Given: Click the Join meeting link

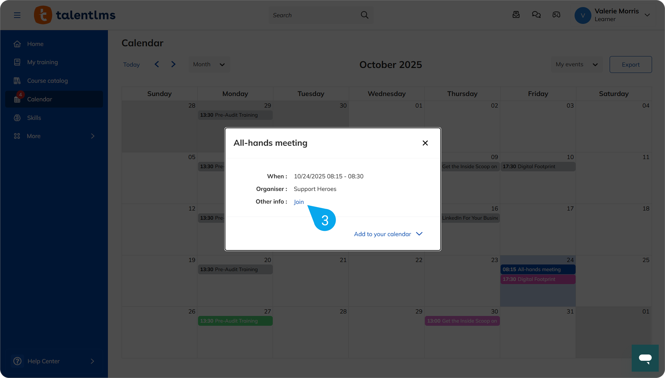Looking at the screenshot, I should (x=299, y=202).
